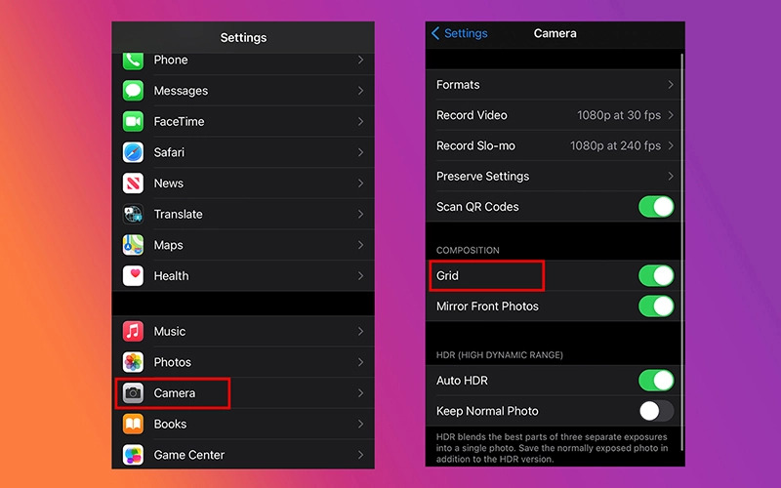Open Books row chevron
The height and width of the screenshot is (488, 781).
(x=360, y=424)
